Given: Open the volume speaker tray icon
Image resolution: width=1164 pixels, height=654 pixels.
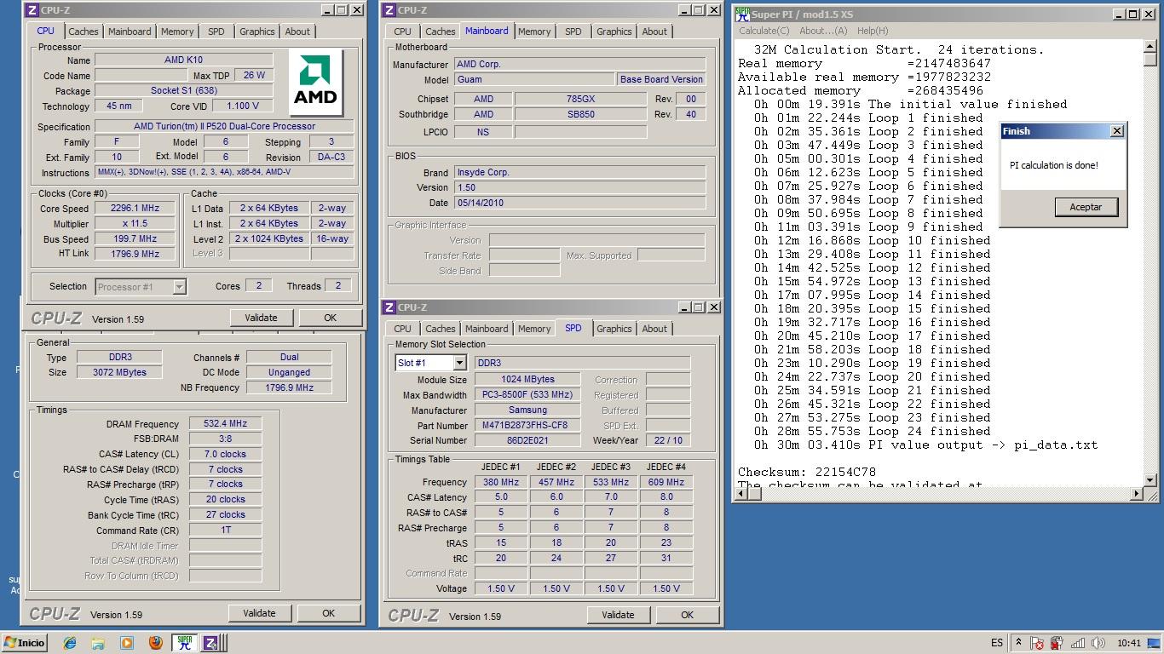Looking at the screenshot, I should pyautogui.click(x=1098, y=643).
